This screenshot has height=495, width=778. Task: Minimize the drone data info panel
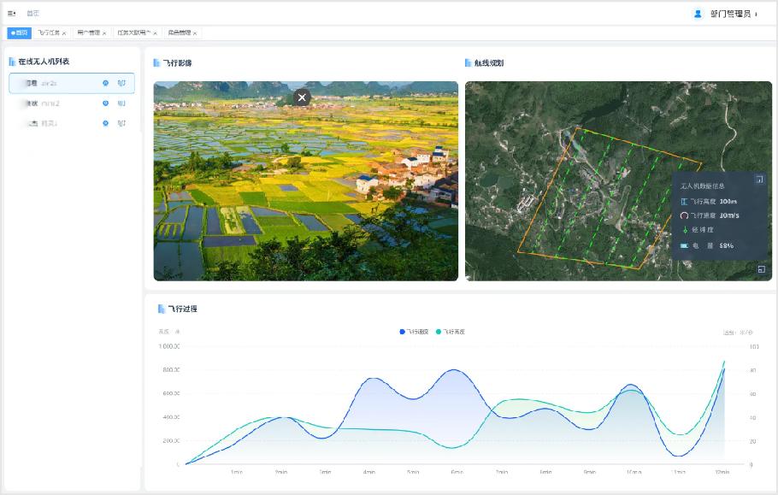click(758, 180)
